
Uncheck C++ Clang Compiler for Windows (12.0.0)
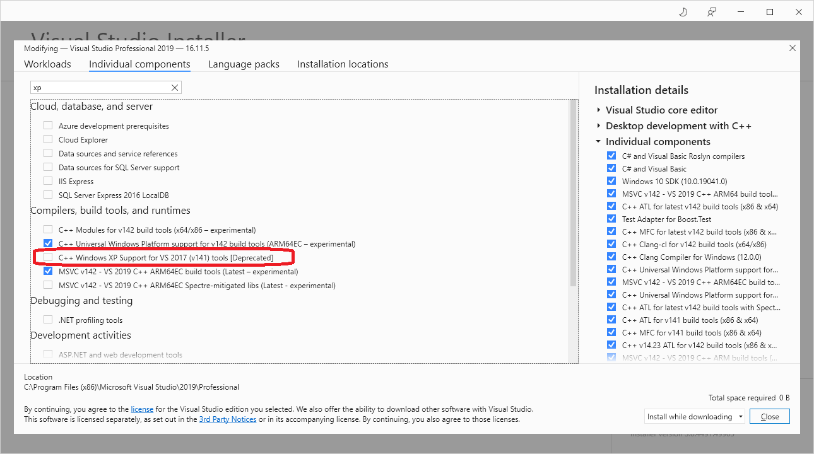(611, 257)
